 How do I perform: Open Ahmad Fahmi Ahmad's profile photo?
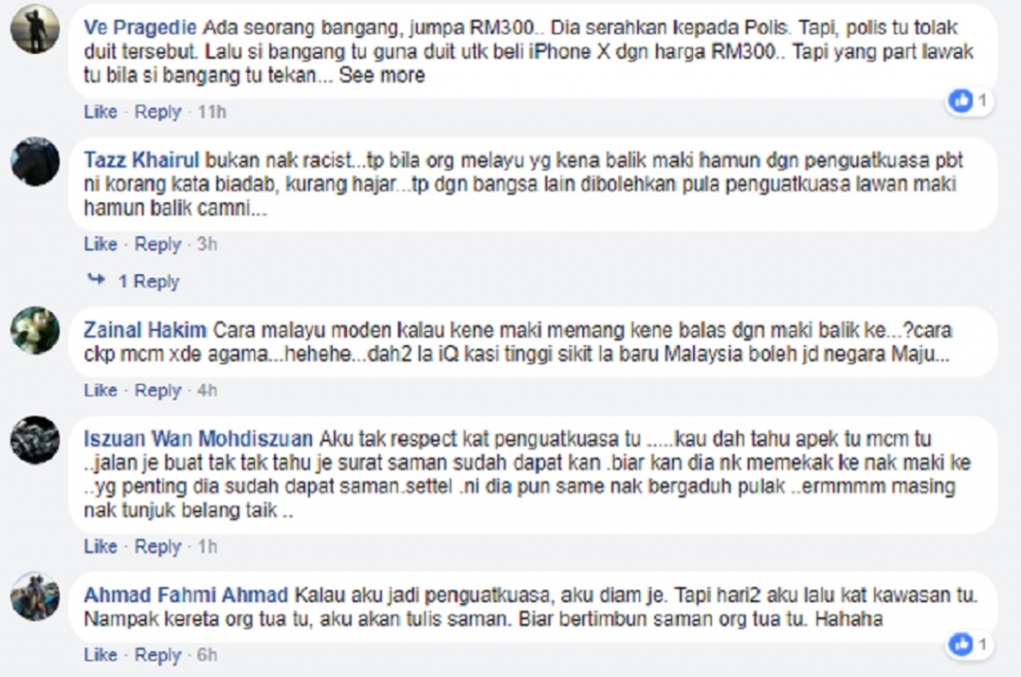pos(35,596)
